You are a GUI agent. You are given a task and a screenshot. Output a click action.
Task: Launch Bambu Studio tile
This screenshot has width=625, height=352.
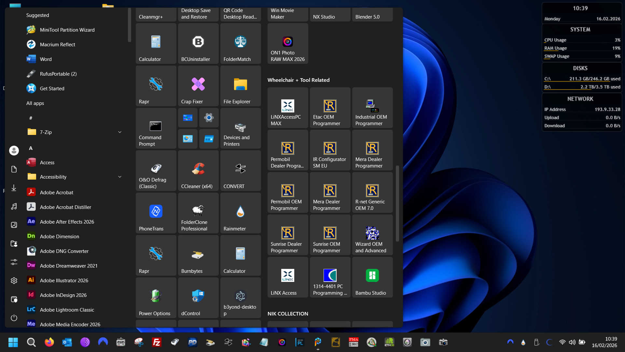pos(372,277)
